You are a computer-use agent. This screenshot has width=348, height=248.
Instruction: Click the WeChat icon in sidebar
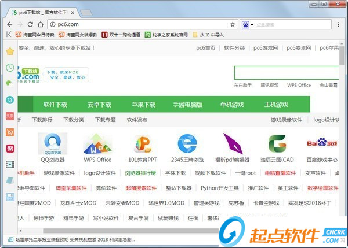click(9, 83)
